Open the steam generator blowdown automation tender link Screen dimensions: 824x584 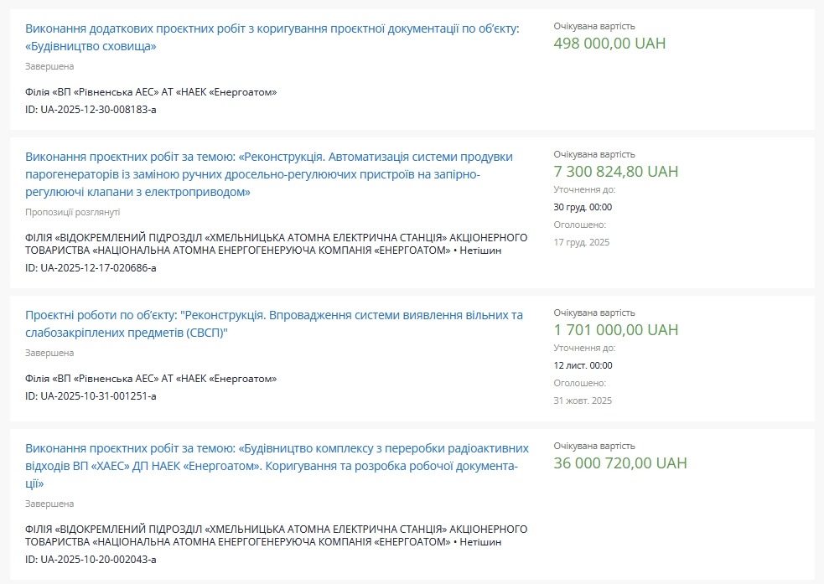point(268,174)
